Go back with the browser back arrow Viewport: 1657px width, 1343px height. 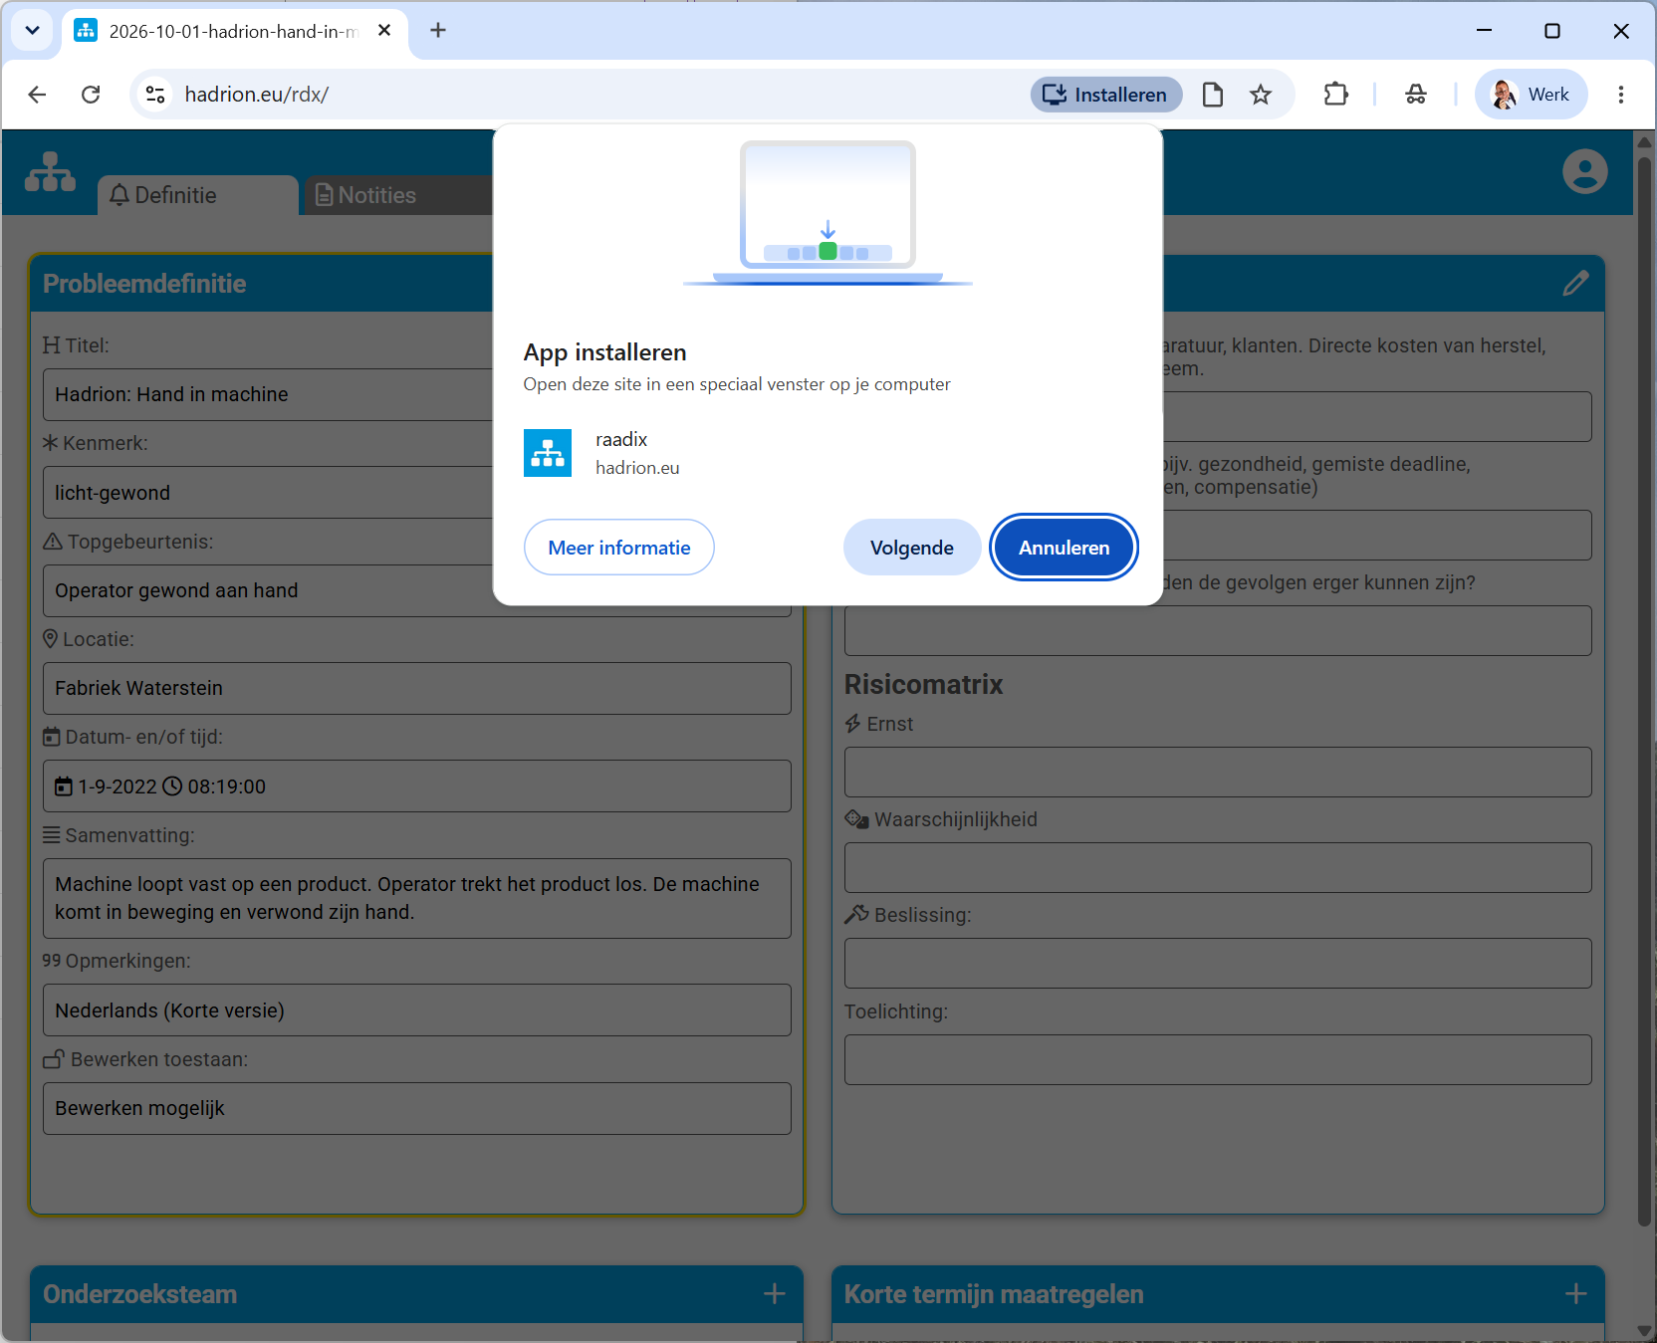click(x=38, y=95)
